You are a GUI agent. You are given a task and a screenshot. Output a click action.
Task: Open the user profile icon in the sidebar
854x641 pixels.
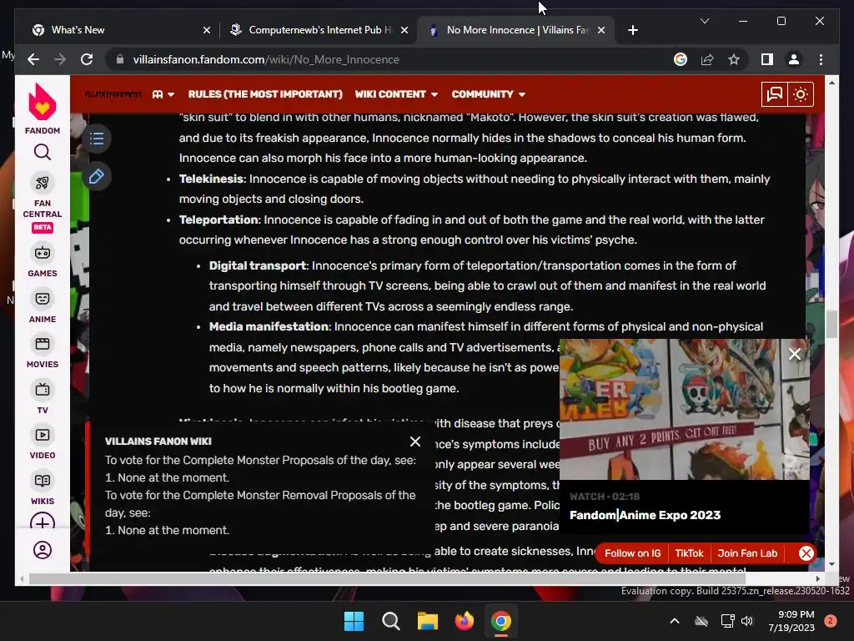[x=42, y=550]
